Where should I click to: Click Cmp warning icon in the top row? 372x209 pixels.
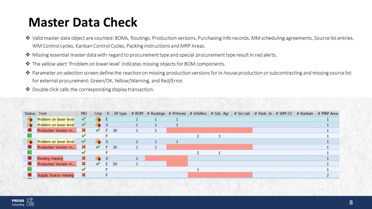(x=98, y=119)
